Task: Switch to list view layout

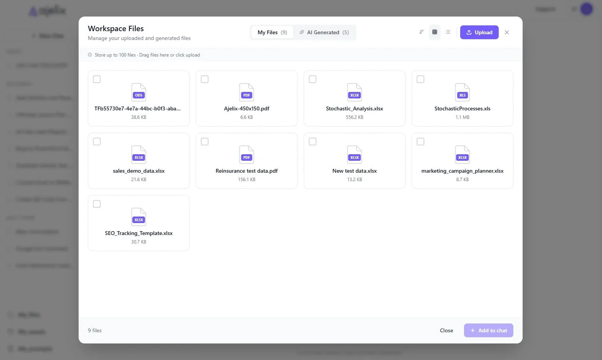Action: click(447, 32)
